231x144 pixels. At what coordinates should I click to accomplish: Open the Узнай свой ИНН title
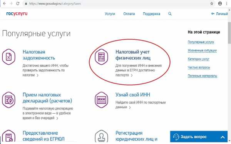pos(133,95)
